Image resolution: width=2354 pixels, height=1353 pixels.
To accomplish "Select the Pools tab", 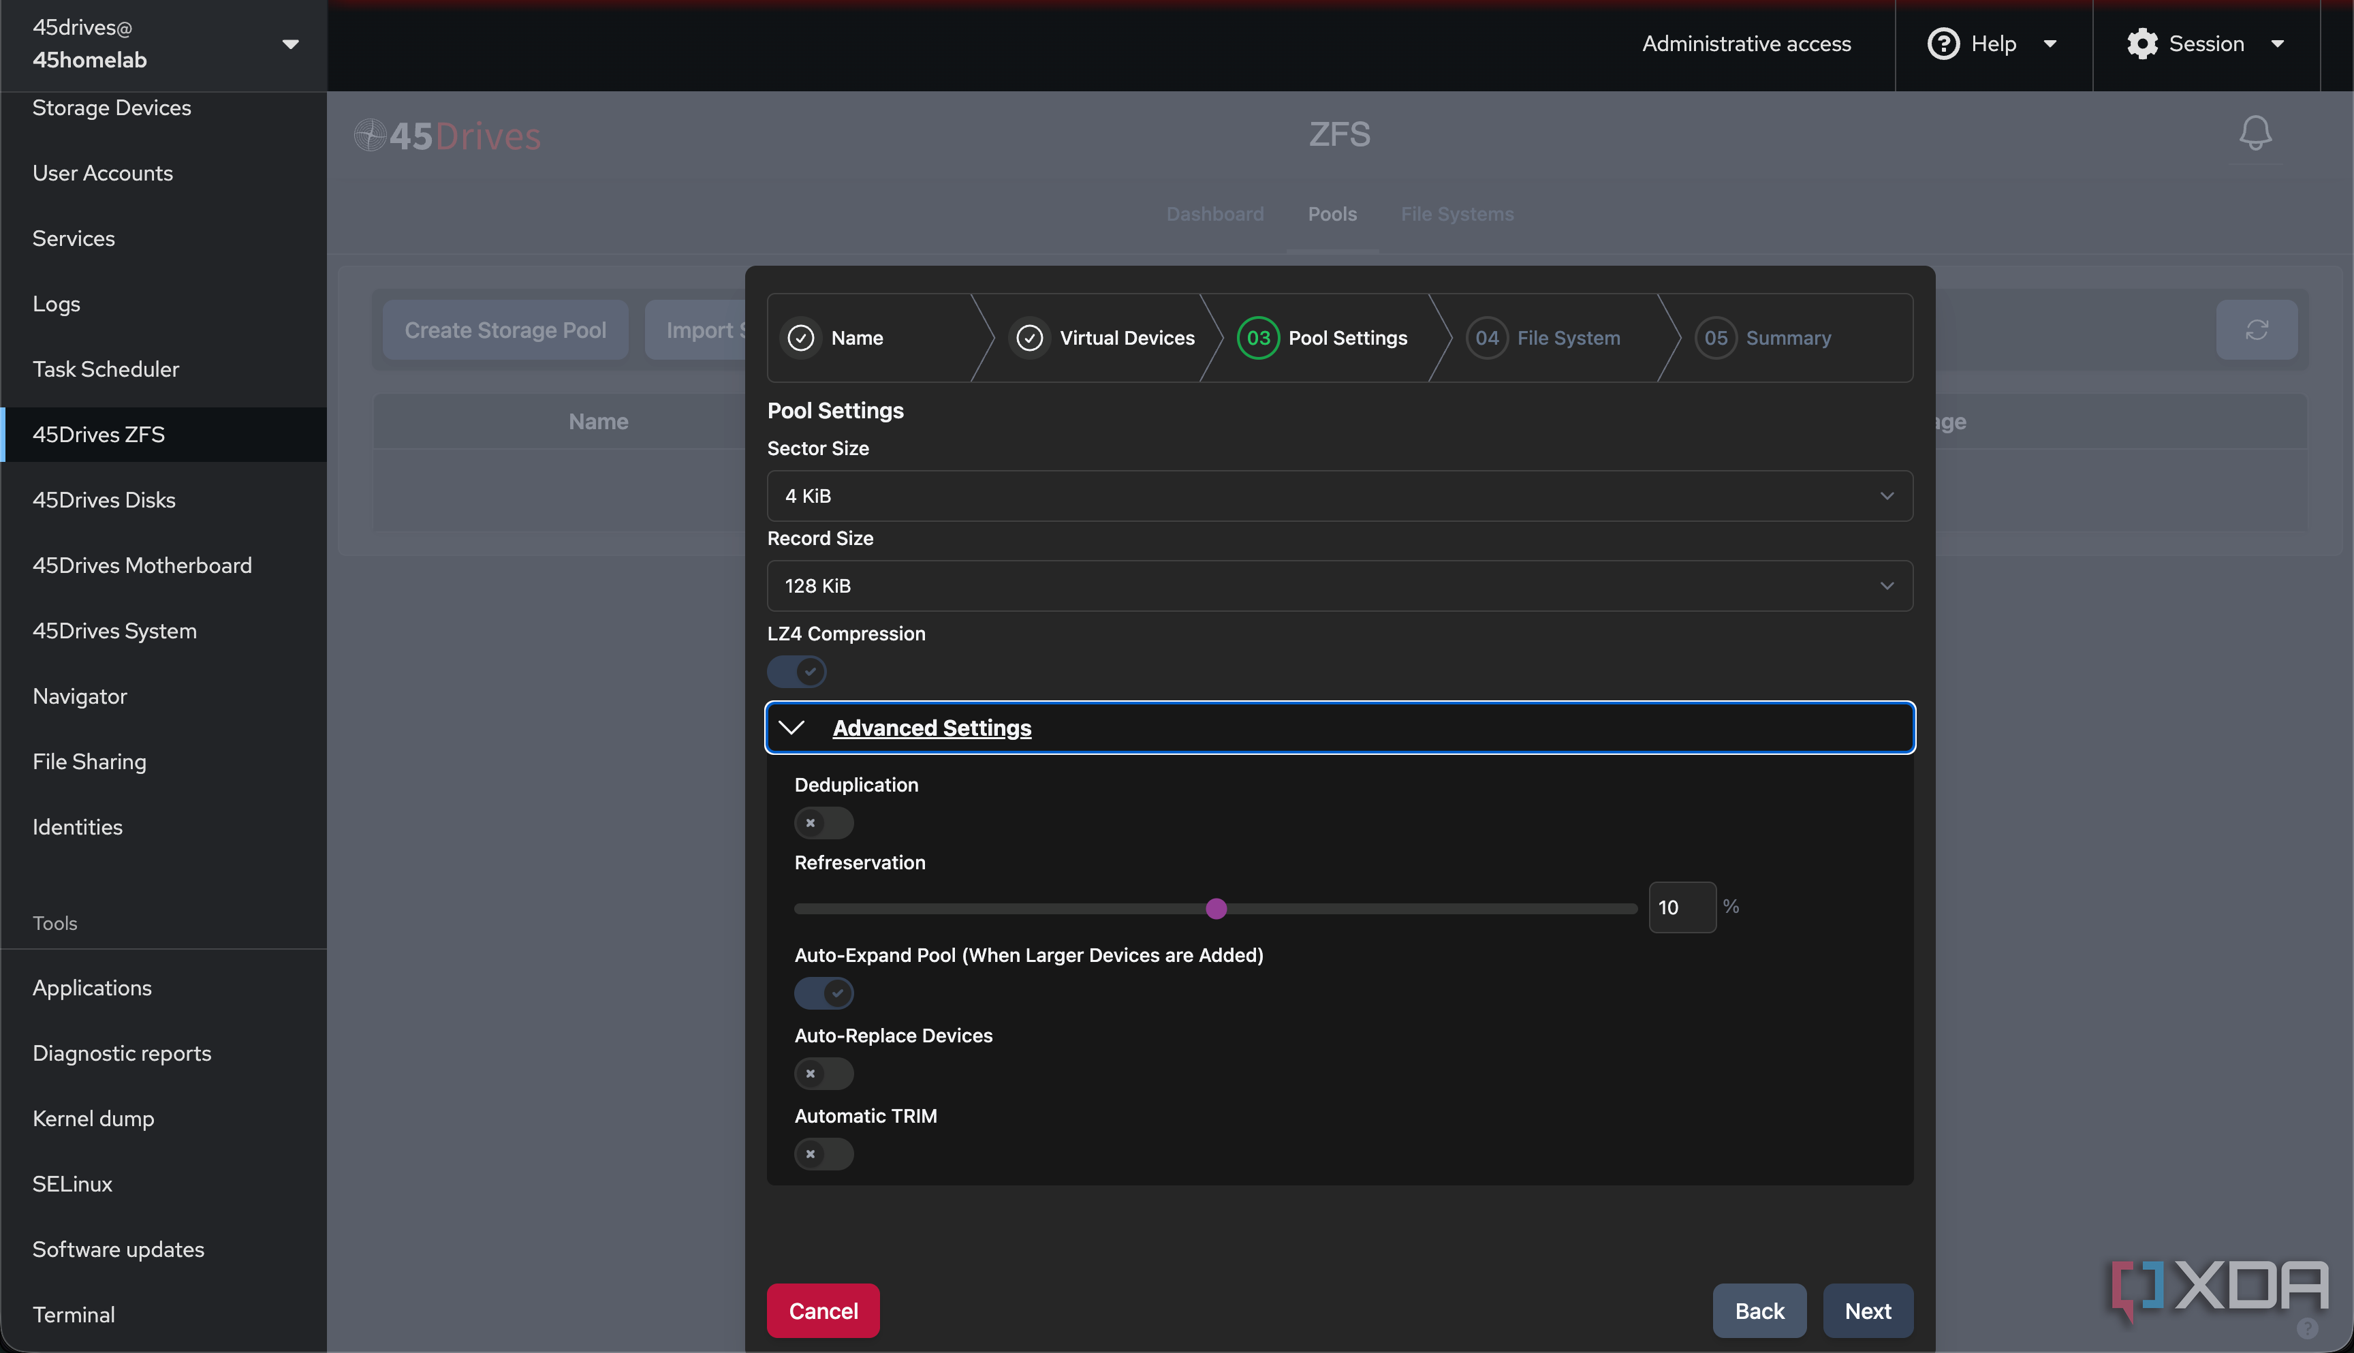I will pyautogui.click(x=1332, y=214).
